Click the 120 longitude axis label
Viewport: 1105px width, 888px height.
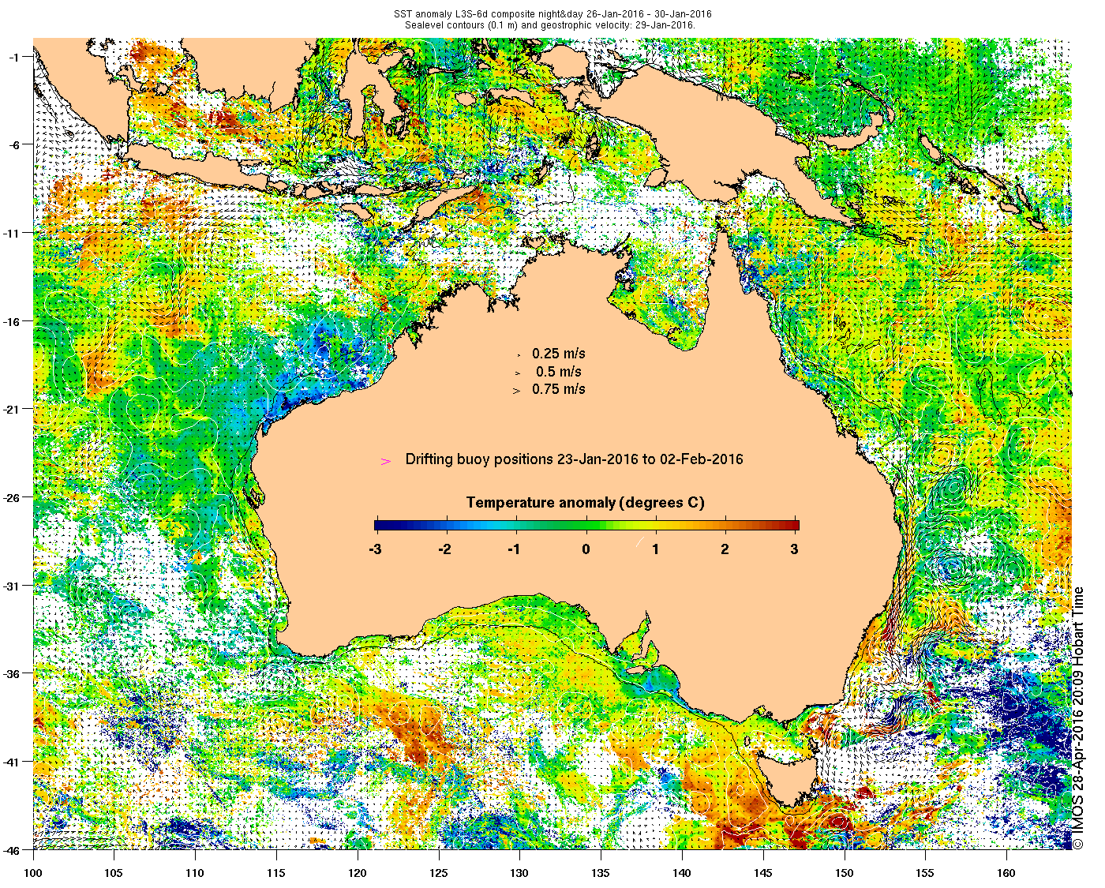pos(358,873)
